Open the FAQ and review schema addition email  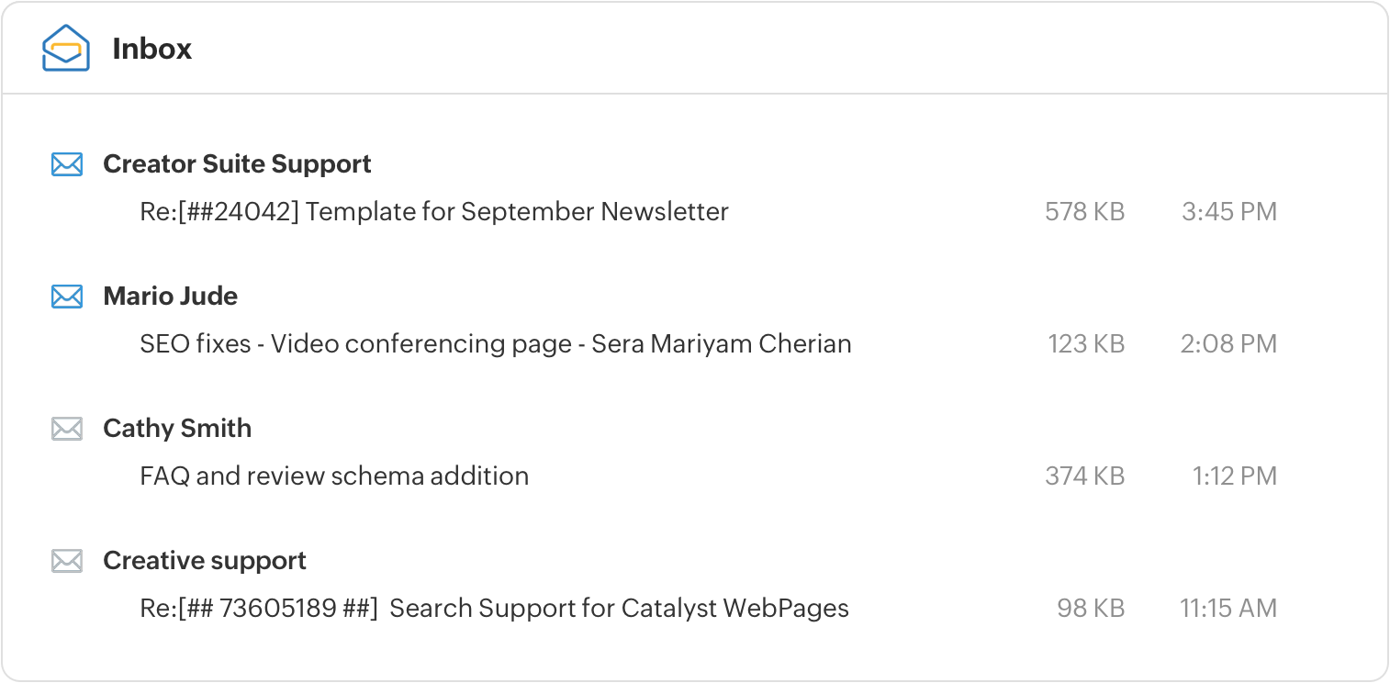[x=334, y=476]
